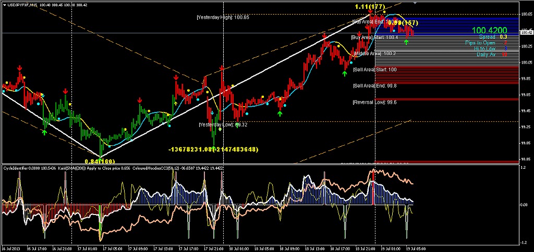The image size is (534, 252).
Task: Click the 98.85 price axis label
Action: pyautogui.click(x=526, y=159)
